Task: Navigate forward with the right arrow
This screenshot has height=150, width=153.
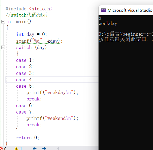Action: pyautogui.click(x=44, y=148)
